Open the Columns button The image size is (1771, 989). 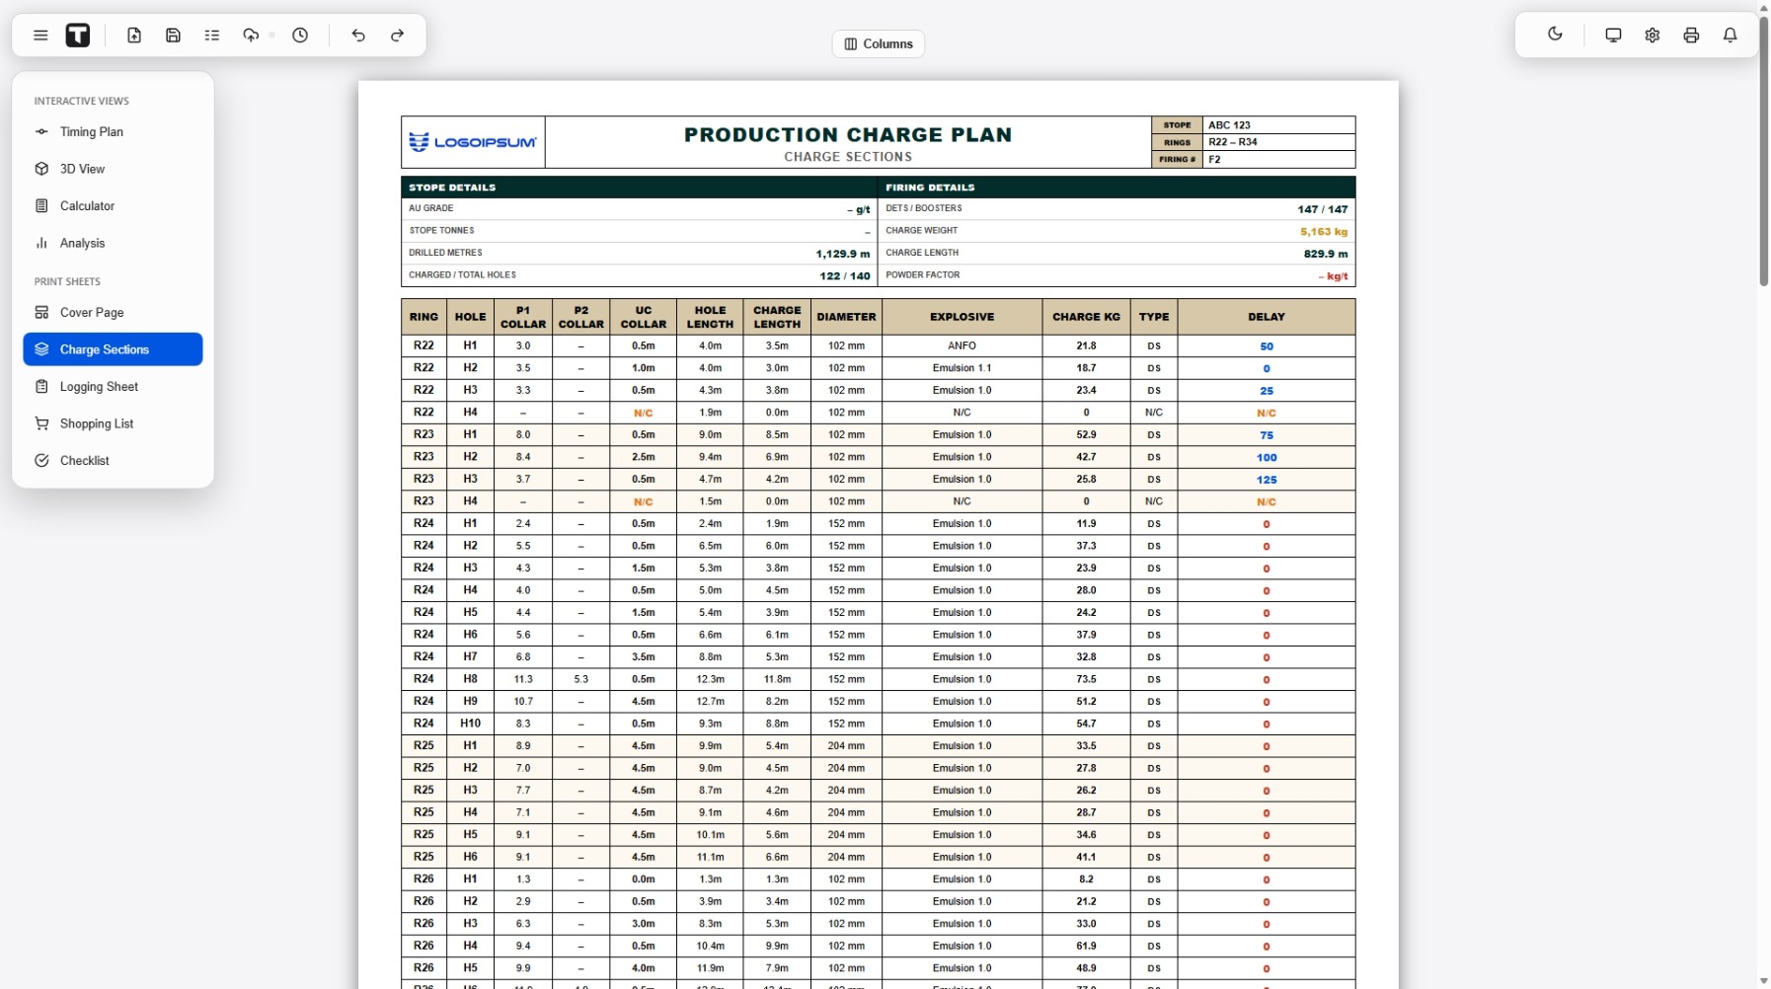(879, 43)
